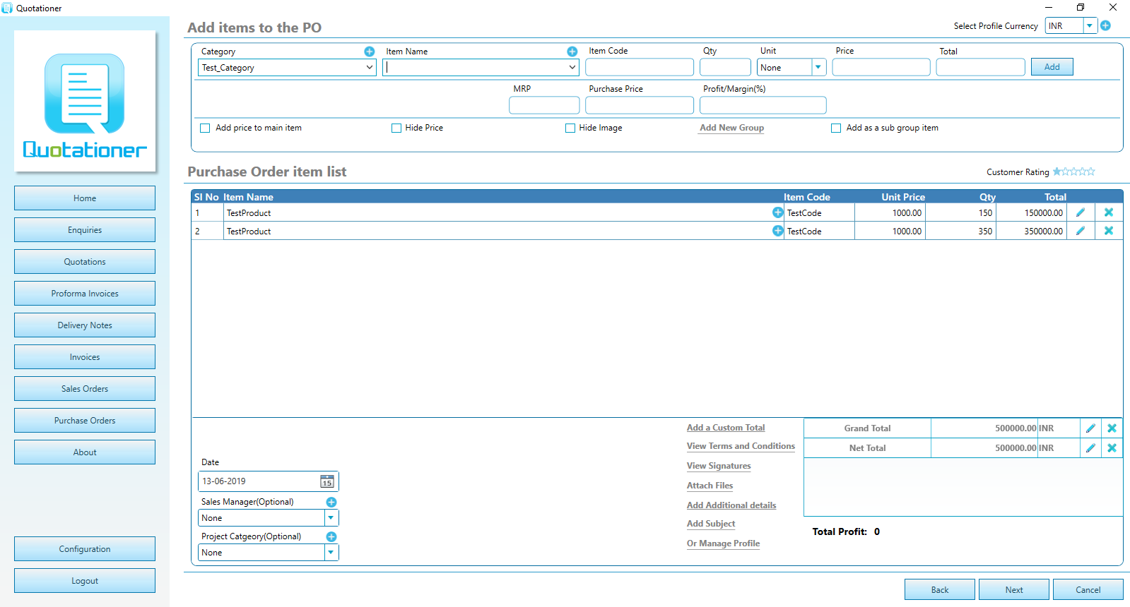Proceed with the Next button
Image resolution: width=1130 pixels, height=607 pixels.
1014,590
